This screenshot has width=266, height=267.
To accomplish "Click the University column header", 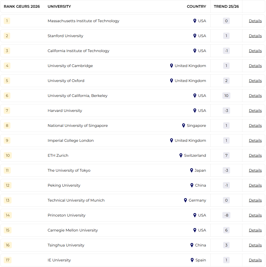I will pyautogui.click(x=59, y=6).
